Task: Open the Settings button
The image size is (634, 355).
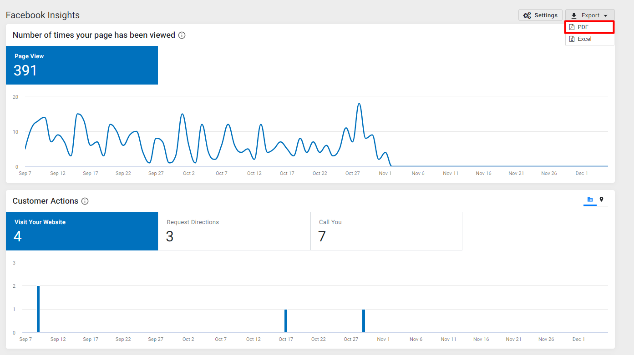Action: [541, 15]
